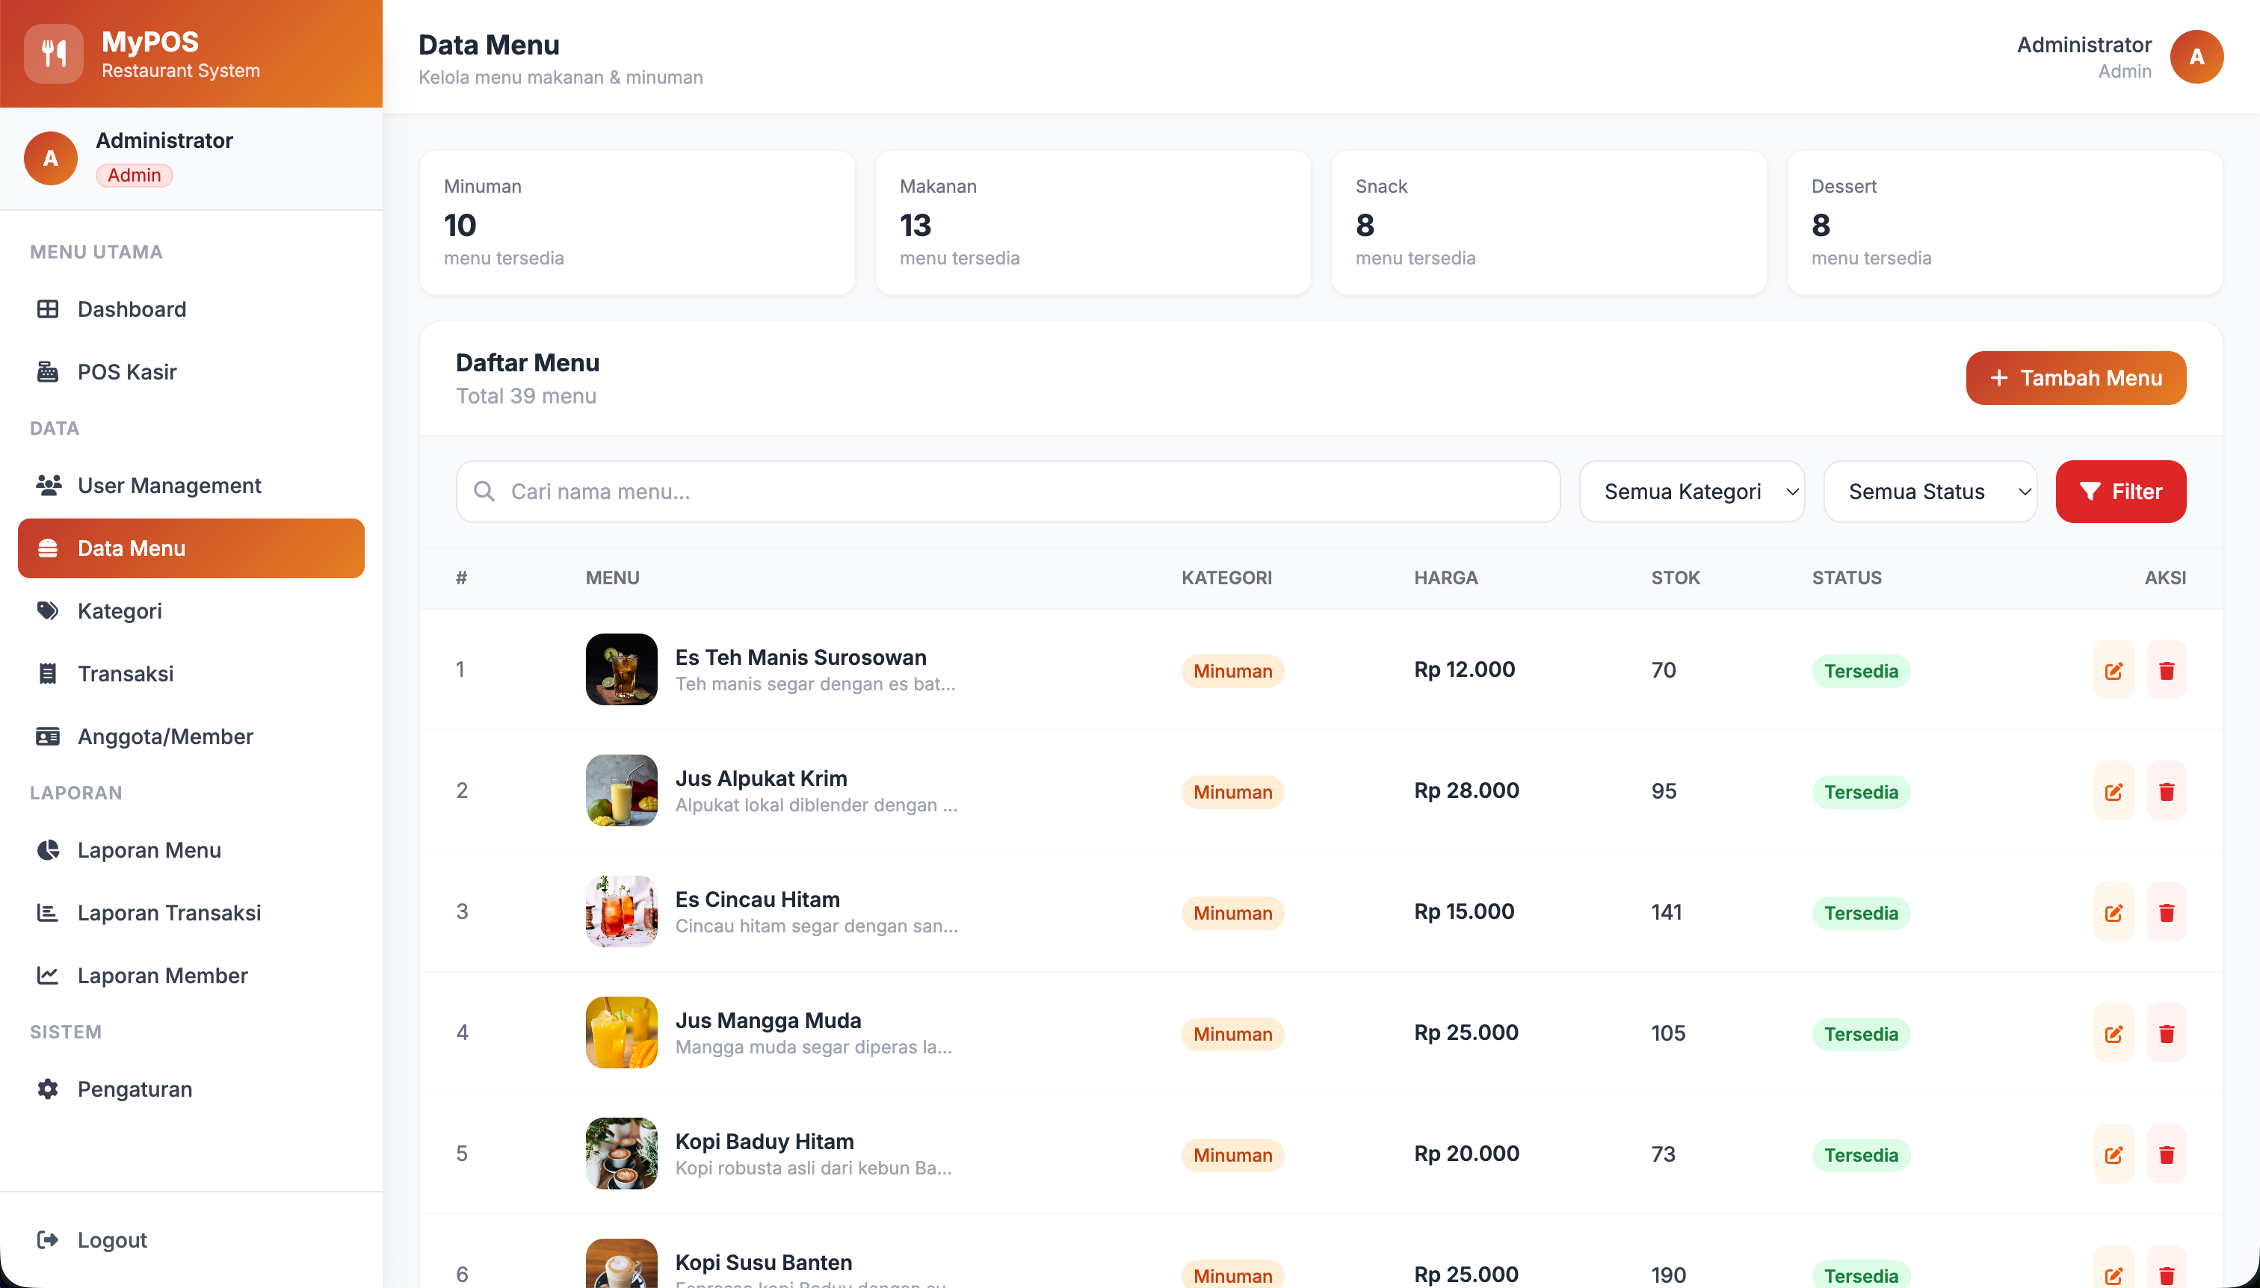The image size is (2260, 1288).
Task: Edit Es Cincau Hitam menu item
Action: [2113, 913]
